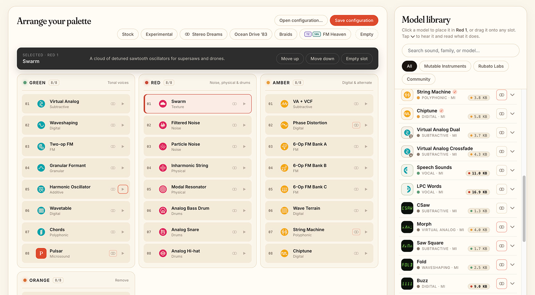Select the Stereo Dreams preset
Image resolution: width=535 pixels, height=295 pixels.
tap(204, 34)
